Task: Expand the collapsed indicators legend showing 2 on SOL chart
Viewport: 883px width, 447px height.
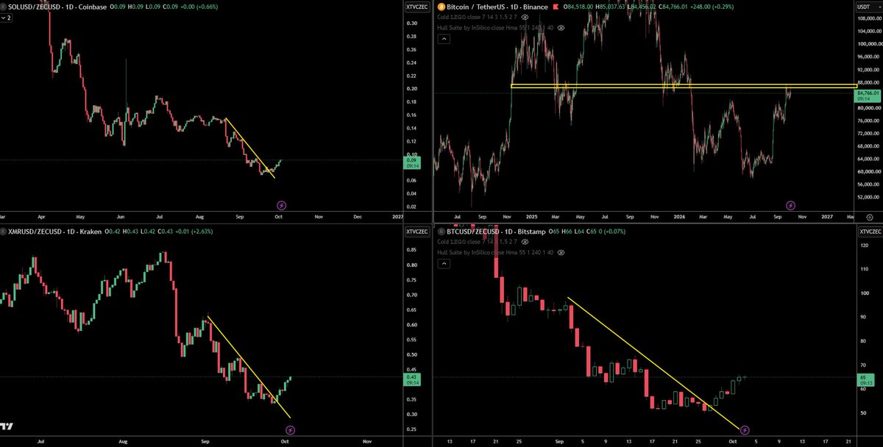Action: pyautogui.click(x=7, y=16)
